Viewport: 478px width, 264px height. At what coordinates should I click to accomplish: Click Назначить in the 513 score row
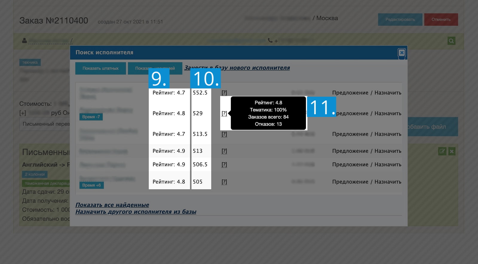(388, 151)
